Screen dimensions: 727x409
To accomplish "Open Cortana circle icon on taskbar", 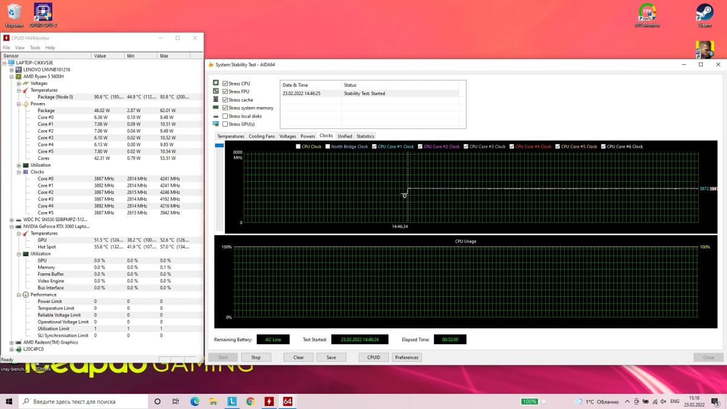I will tap(158, 401).
